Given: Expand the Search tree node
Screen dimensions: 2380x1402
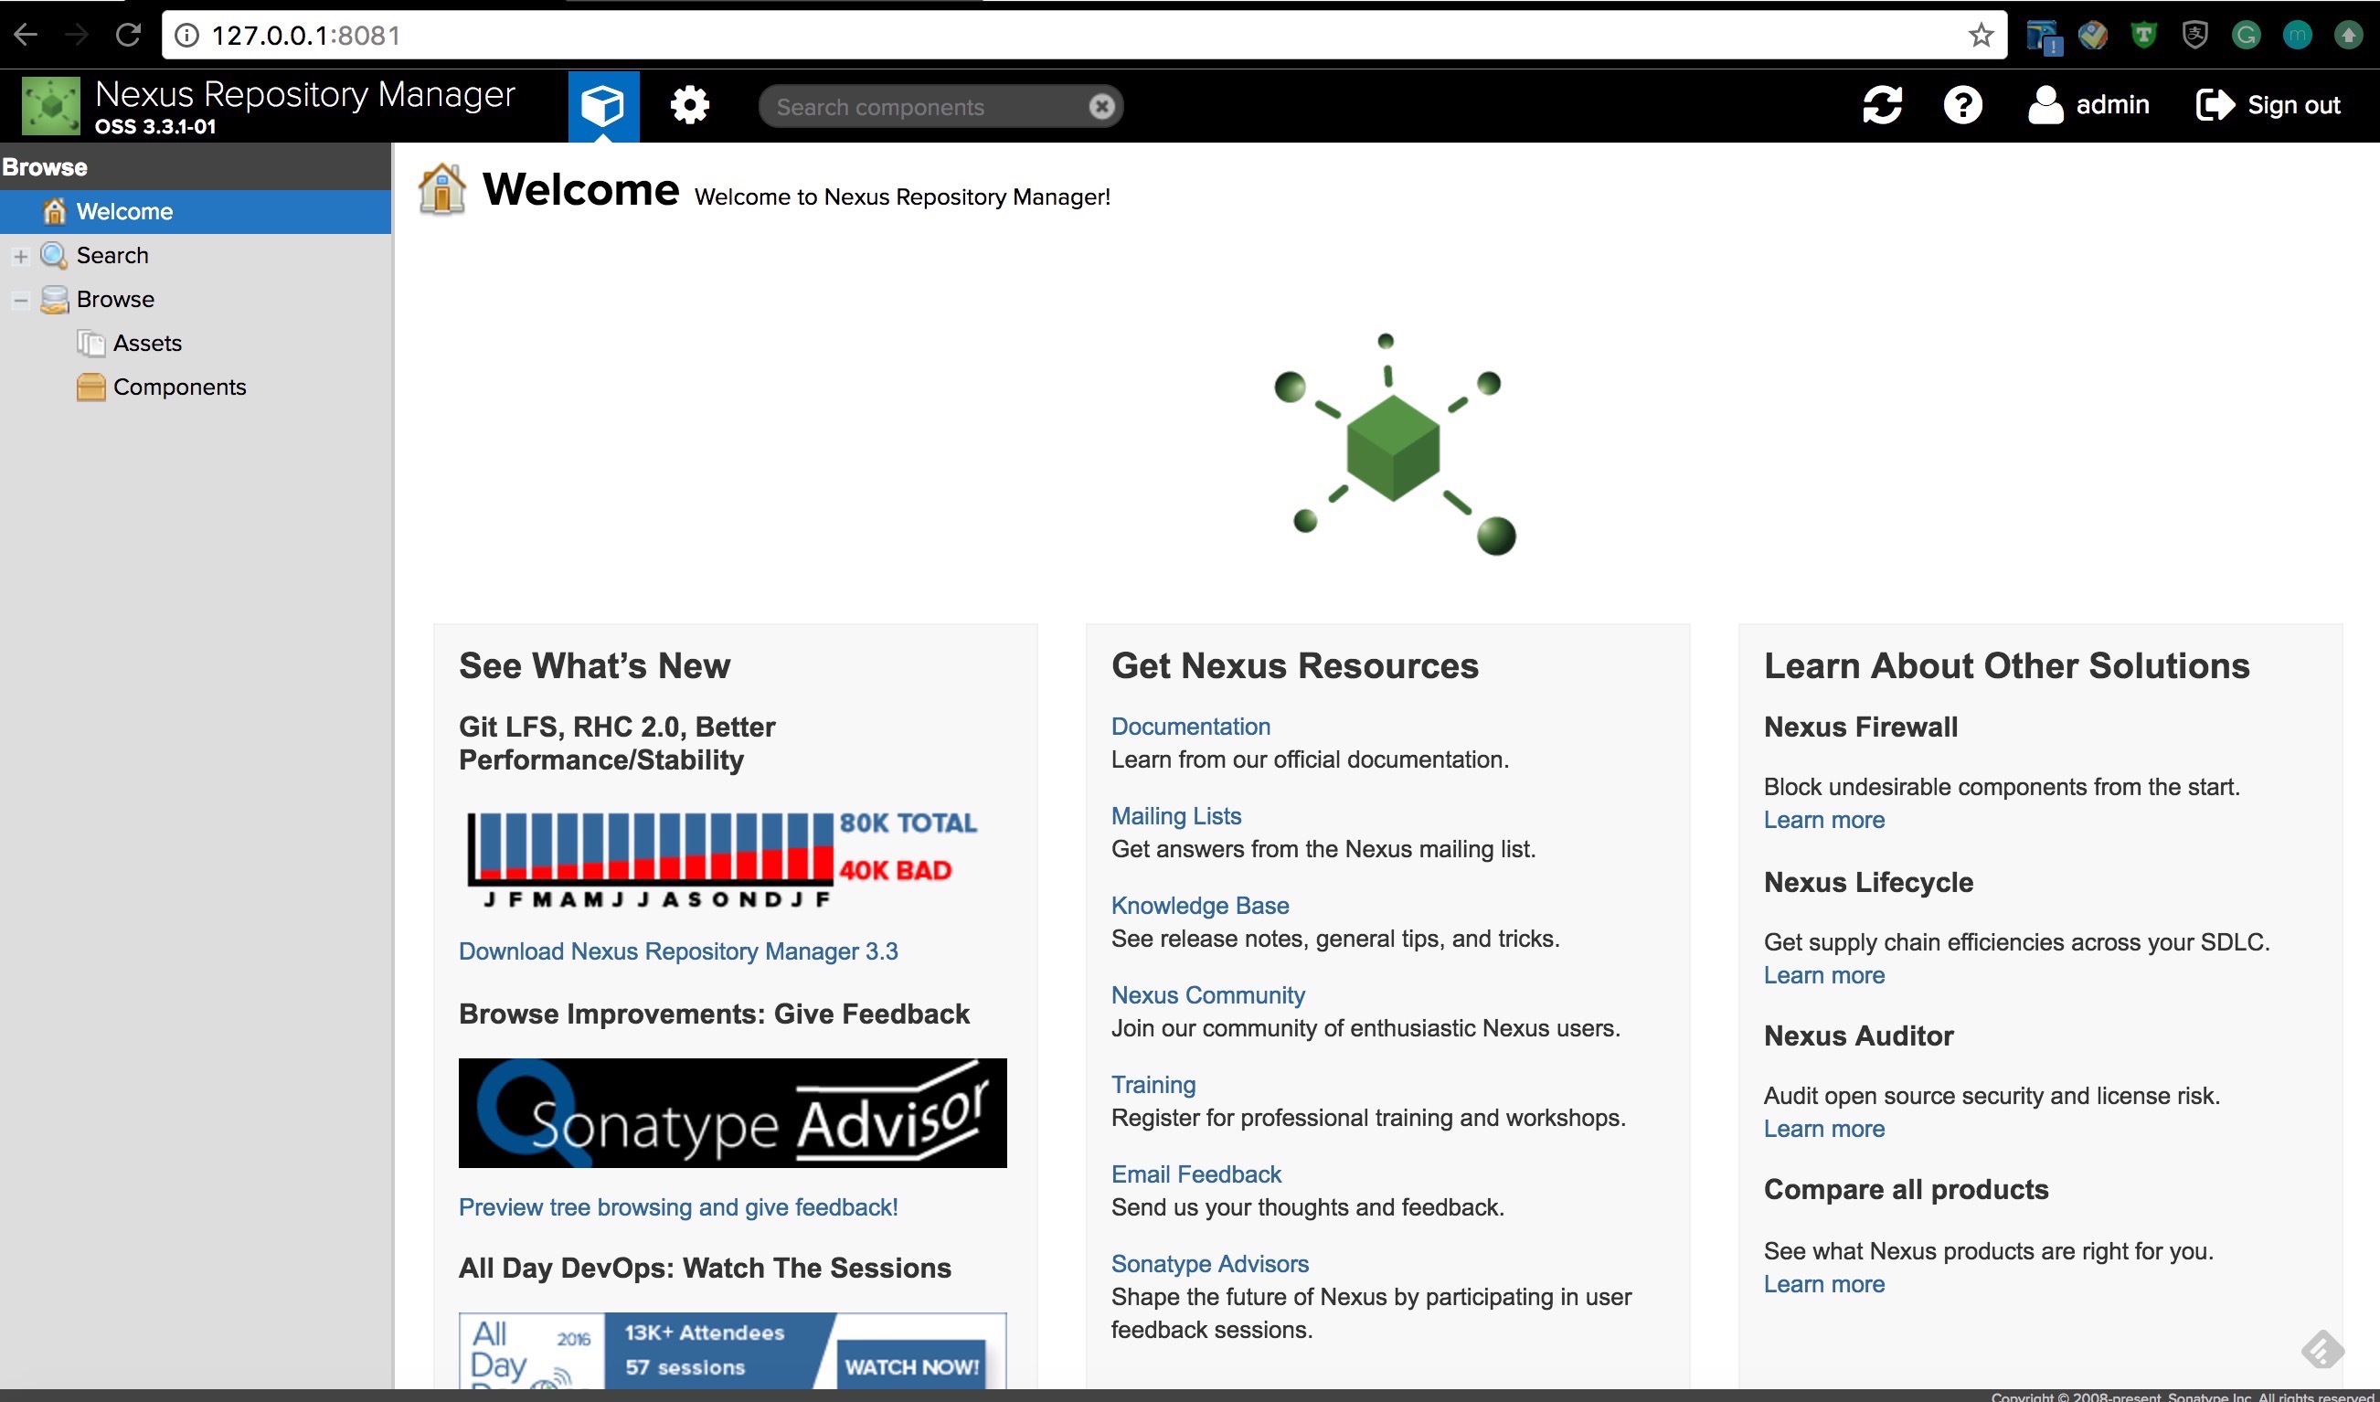Looking at the screenshot, I should coord(21,256).
